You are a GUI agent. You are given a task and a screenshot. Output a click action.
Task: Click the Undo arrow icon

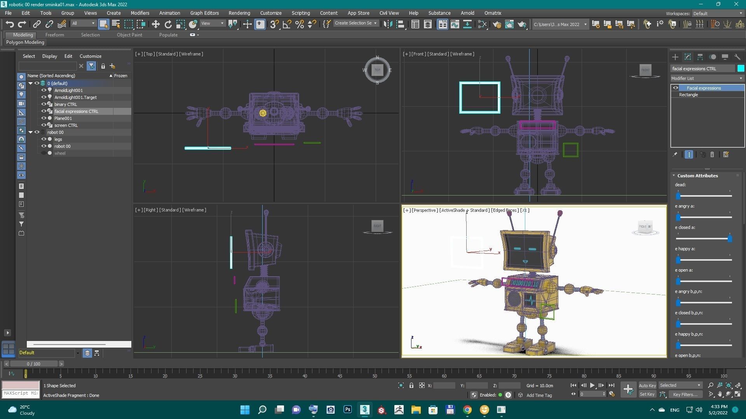click(x=10, y=24)
